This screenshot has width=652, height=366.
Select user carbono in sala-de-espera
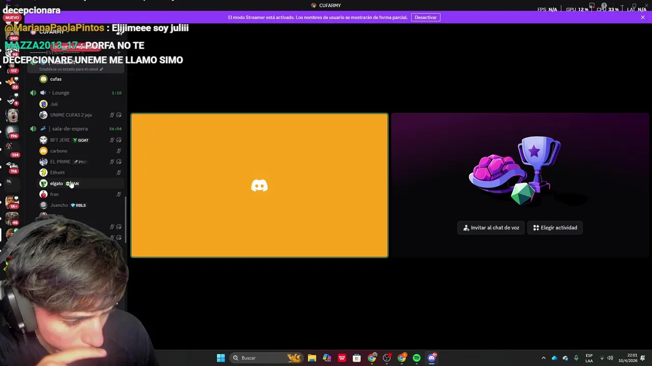59,151
